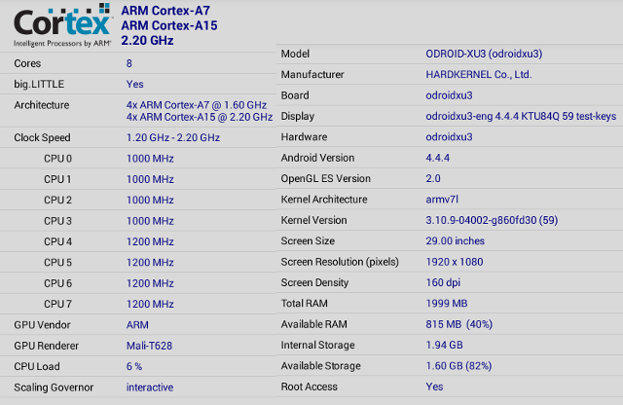Click the Board value 'odroidxu3'
This screenshot has height=405, width=623.
[x=449, y=95]
